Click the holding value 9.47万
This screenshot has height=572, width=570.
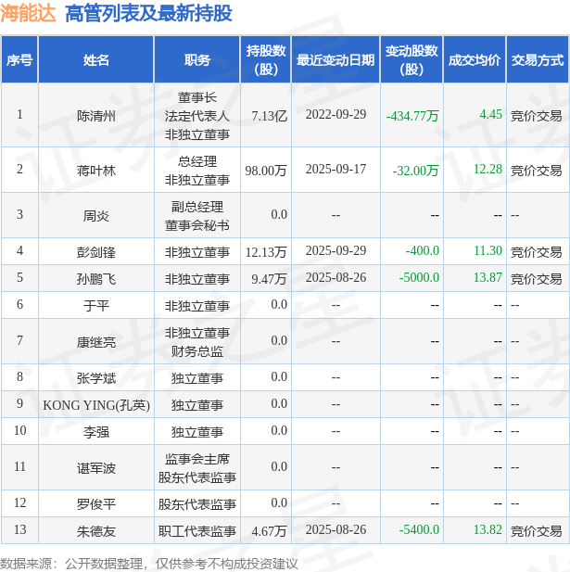(x=269, y=279)
